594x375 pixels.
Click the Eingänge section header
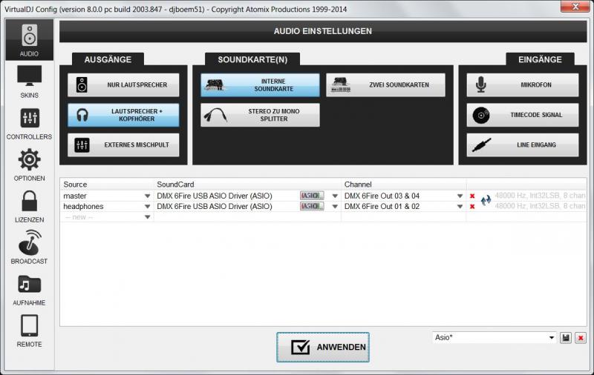(541, 59)
